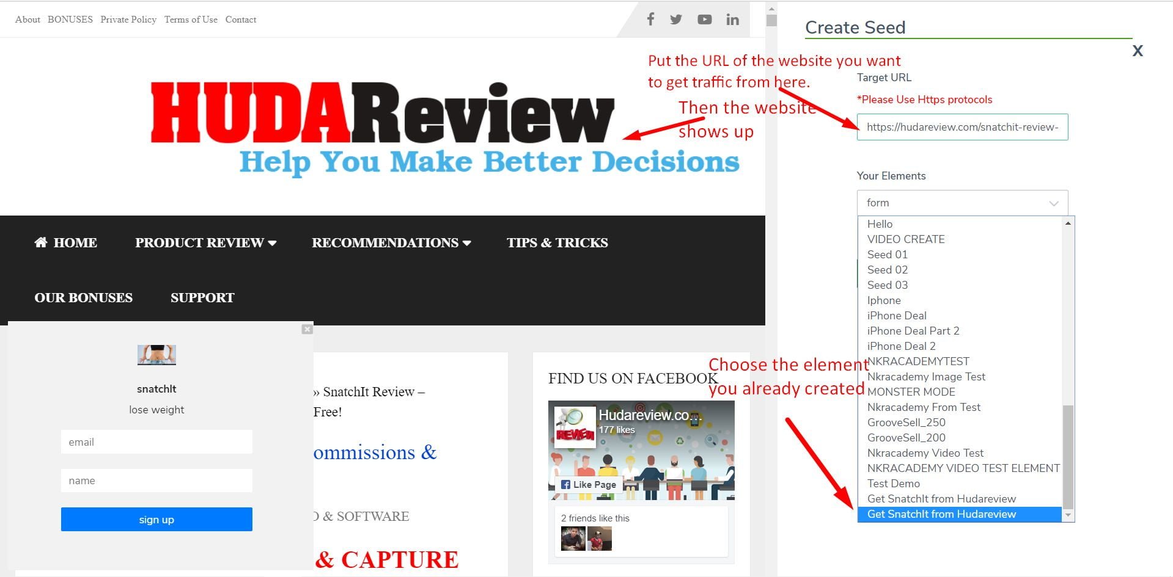
Task: Select 'Seed 01' from the list
Action: click(x=960, y=255)
